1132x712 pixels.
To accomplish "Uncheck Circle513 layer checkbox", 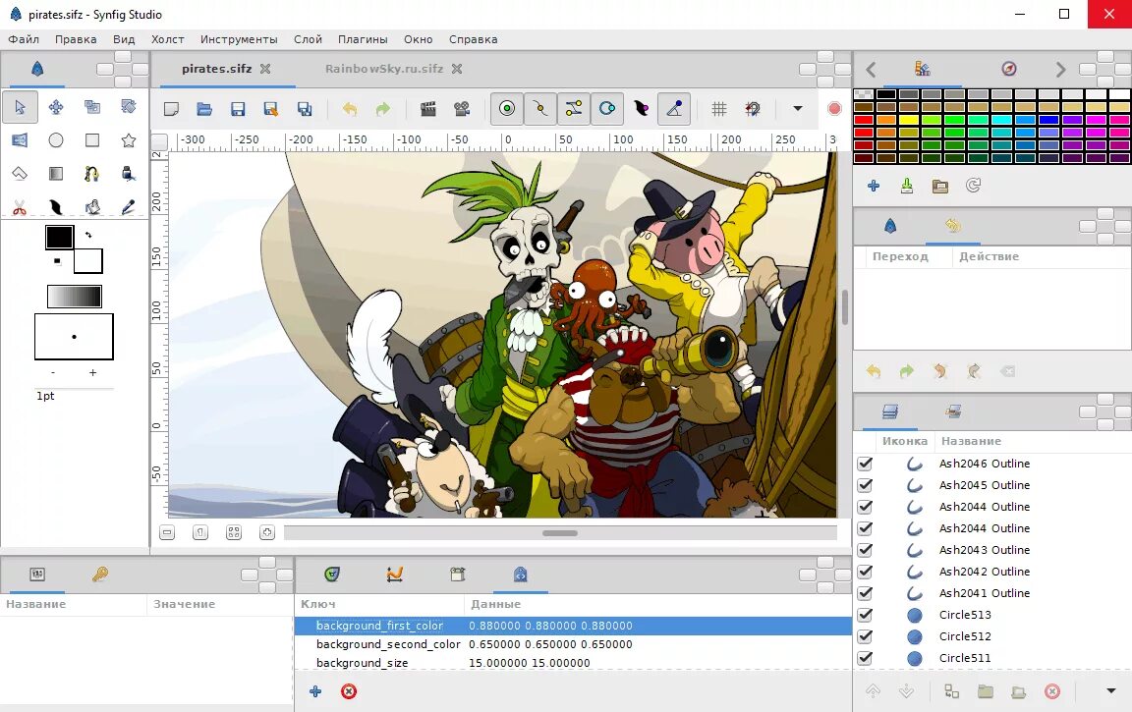I will 865,615.
